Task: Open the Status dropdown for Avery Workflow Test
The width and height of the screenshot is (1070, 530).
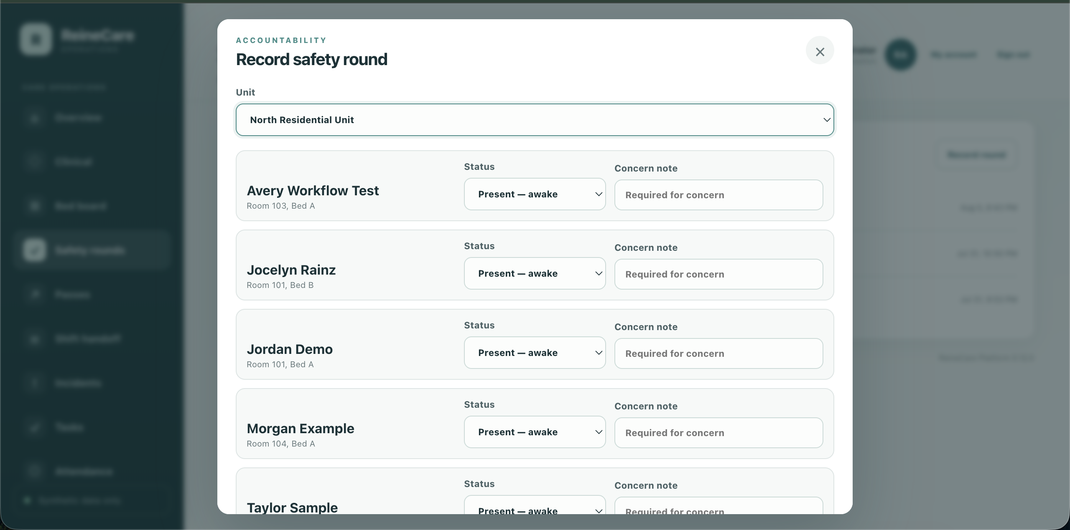Action: point(535,194)
